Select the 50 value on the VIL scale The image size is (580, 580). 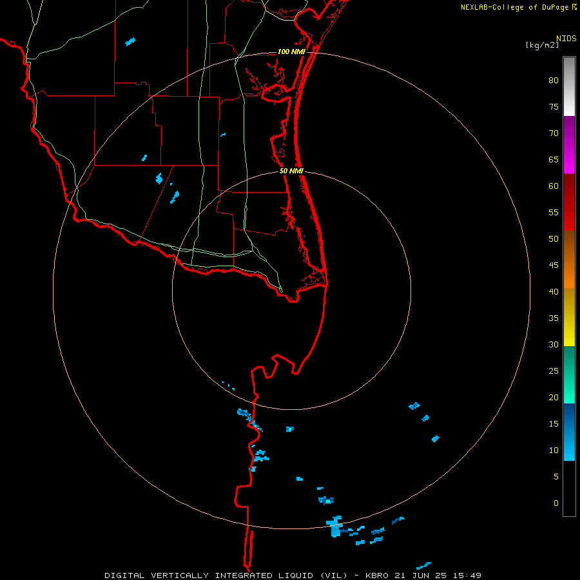click(x=554, y=239)
